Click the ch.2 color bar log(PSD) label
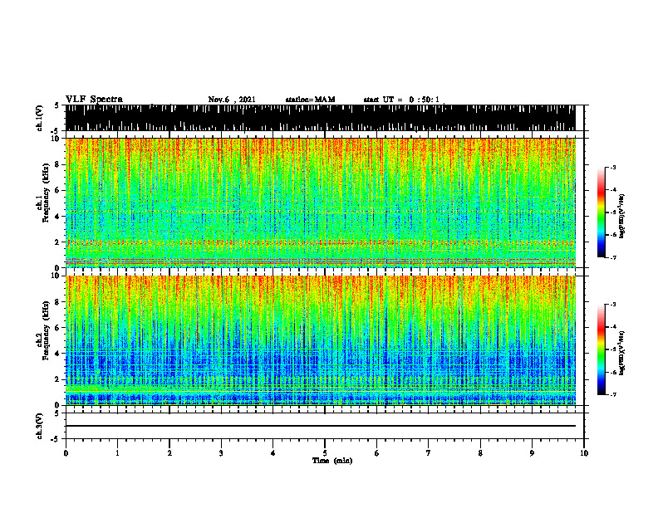This screenshot has width=658, height=508. (x=621, y=353)
